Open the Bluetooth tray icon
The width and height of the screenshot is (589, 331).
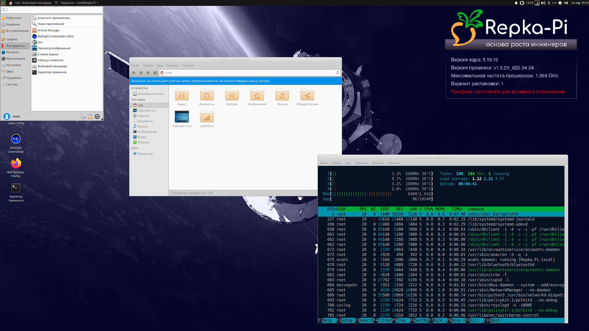click(549, 3)
